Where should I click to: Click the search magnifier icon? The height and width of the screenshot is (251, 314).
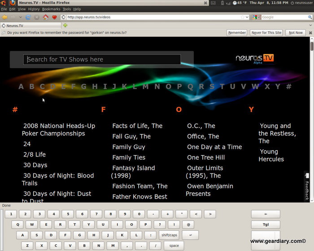(310, 17)
